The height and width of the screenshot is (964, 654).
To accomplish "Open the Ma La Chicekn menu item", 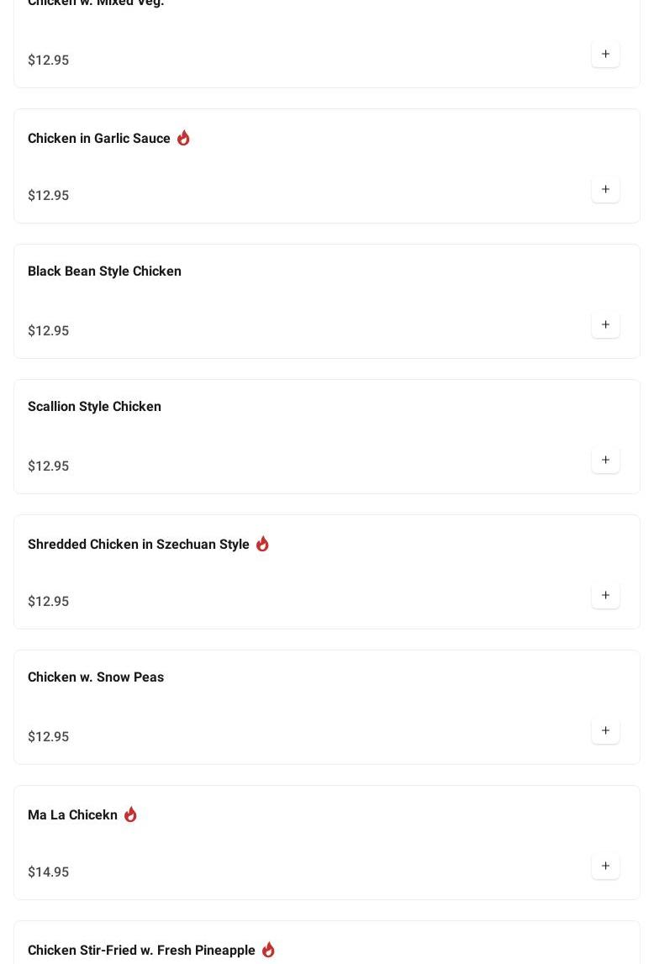I will 72,815.
